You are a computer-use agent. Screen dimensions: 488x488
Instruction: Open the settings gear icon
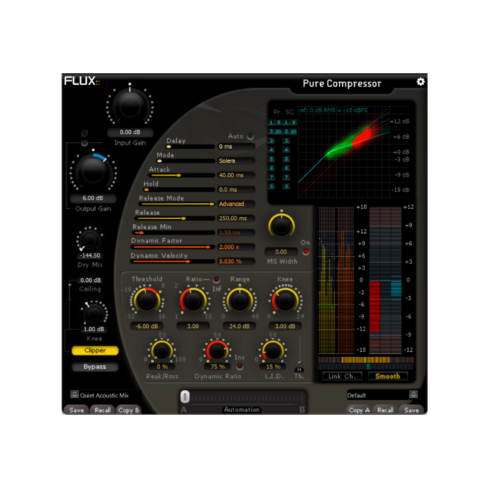pyautogui.click(x=420, y=82)
